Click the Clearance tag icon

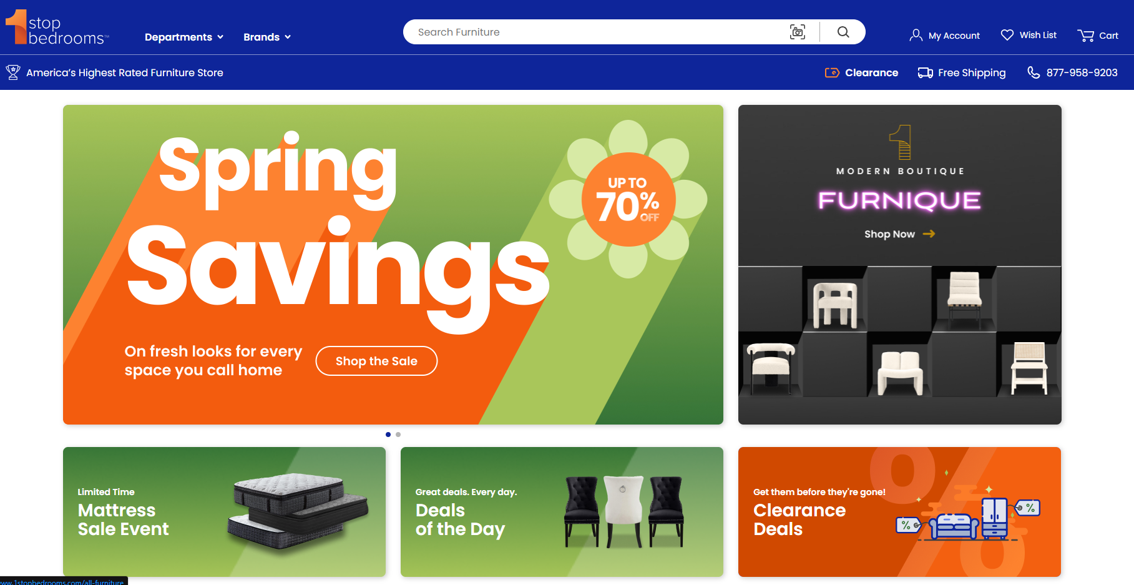(x=832, y=72)
